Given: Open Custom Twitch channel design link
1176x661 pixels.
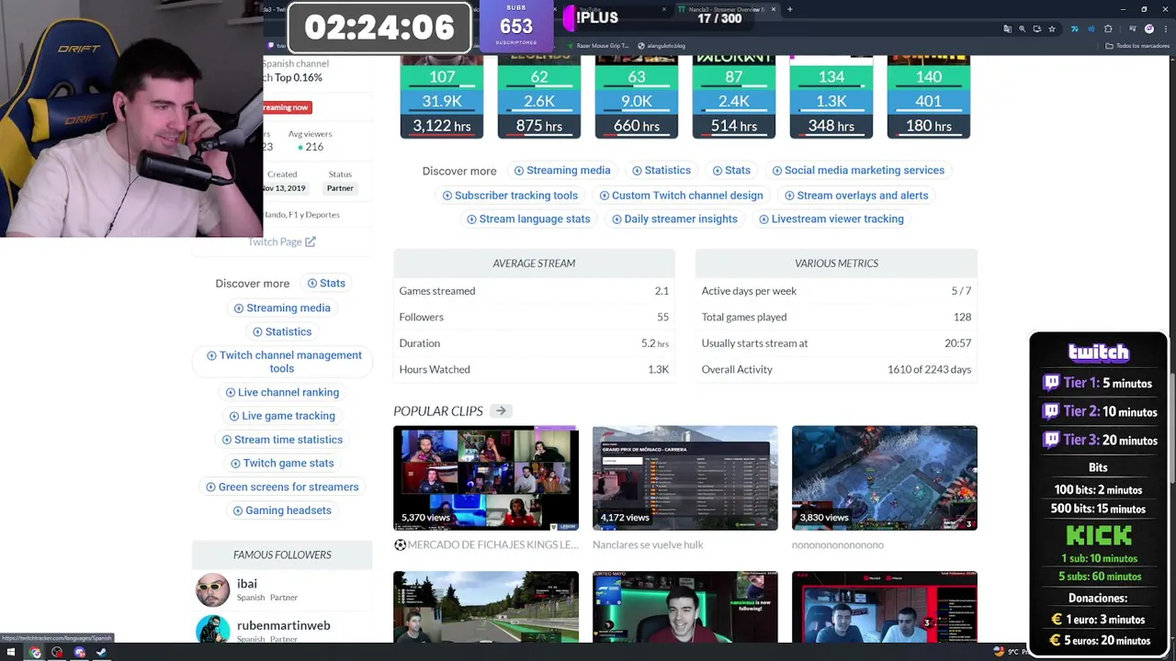Looking at the screenshot, I should [x=681, y=196].
